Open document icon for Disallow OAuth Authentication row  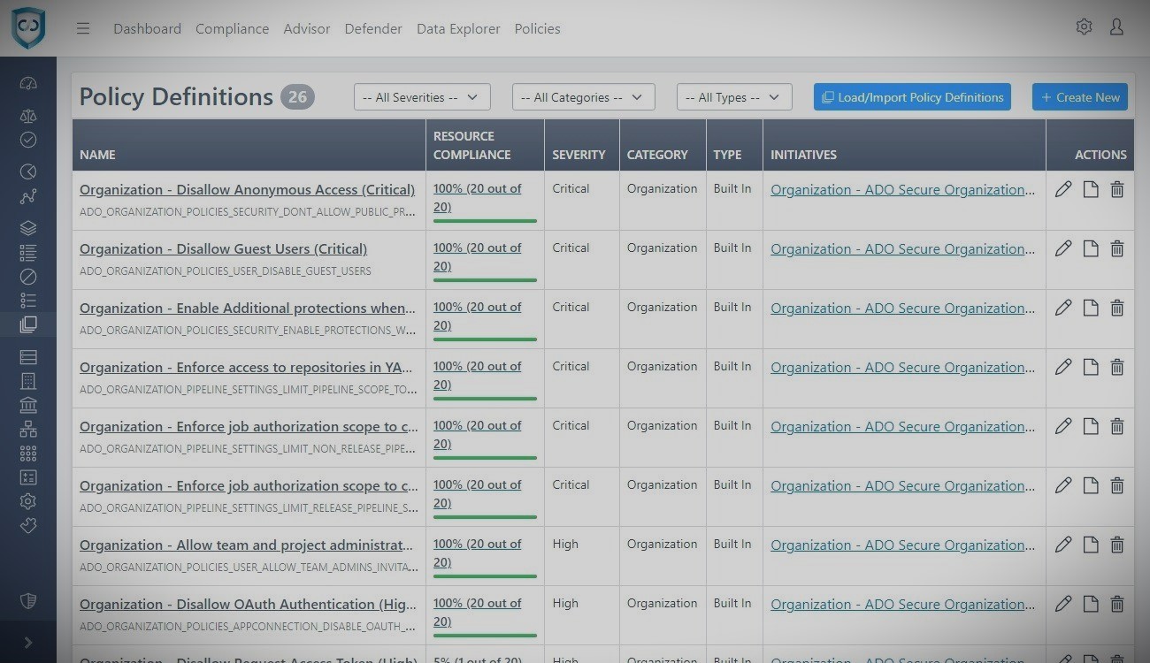1091,604
